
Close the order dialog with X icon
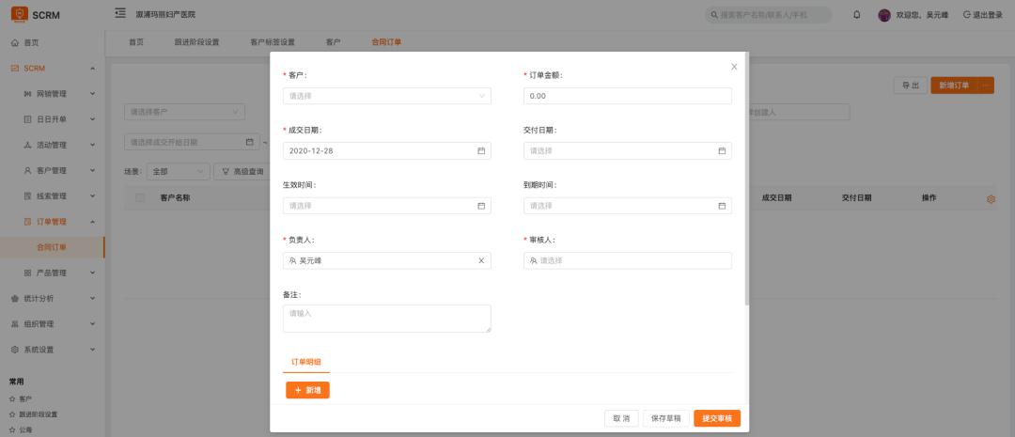click(734, 67)
